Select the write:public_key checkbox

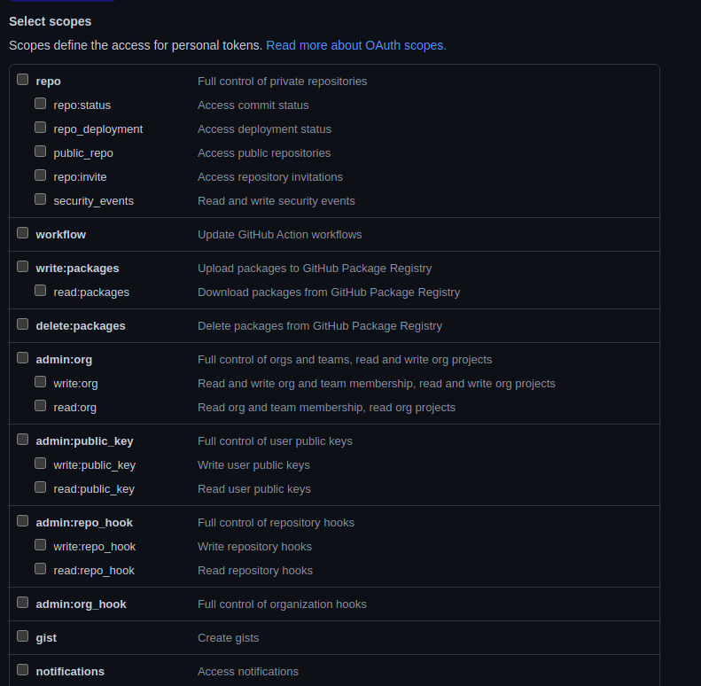point(41,464)
